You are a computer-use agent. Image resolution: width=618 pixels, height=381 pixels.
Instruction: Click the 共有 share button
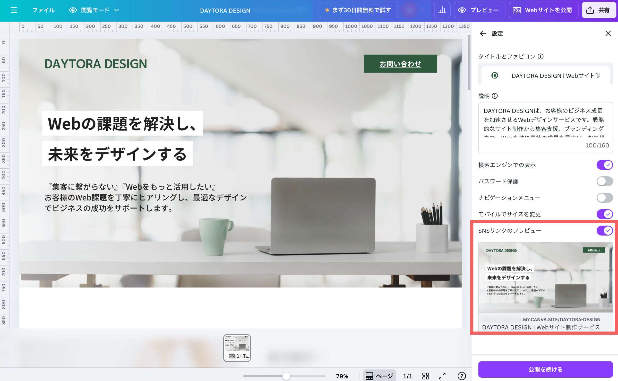coord(598,10)
